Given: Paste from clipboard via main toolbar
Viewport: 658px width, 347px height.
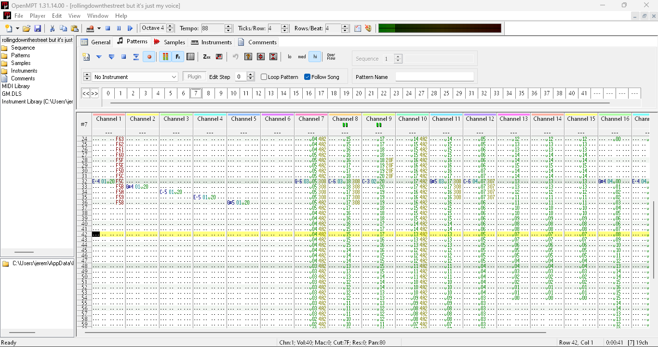Looking at the screenshot, I should (75, 28).
